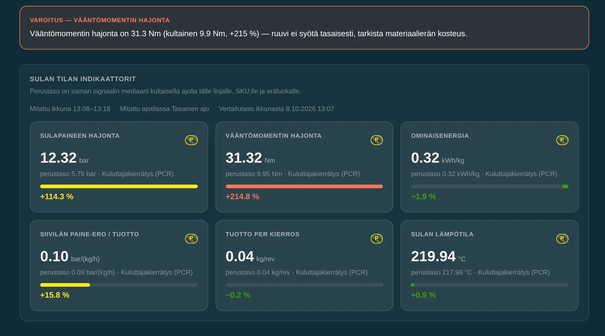Click the 'Sulan lämpötila' card title
This screenshot has height=336, width=605.
(442, 234)
